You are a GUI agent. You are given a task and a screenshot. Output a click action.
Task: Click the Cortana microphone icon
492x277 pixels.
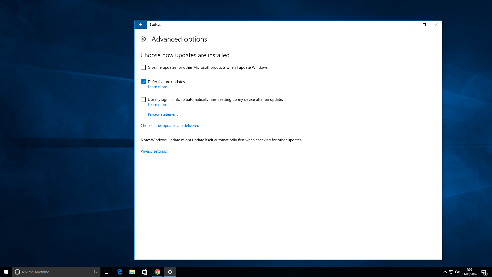(95, 272)
